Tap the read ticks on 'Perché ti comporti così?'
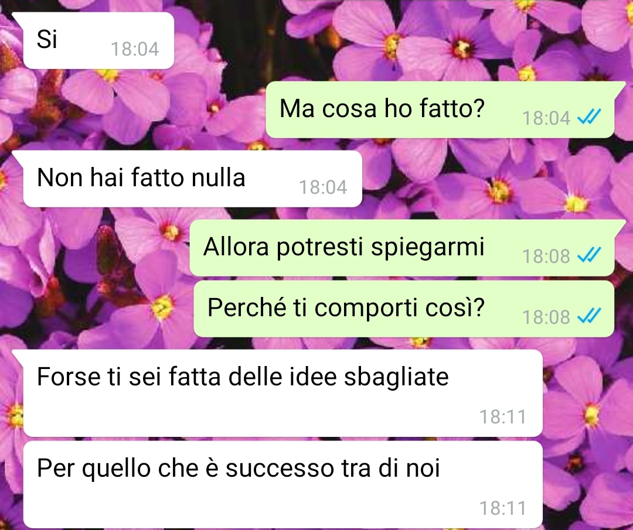This screenshot has width=633, height=530. tap(589, 316)
